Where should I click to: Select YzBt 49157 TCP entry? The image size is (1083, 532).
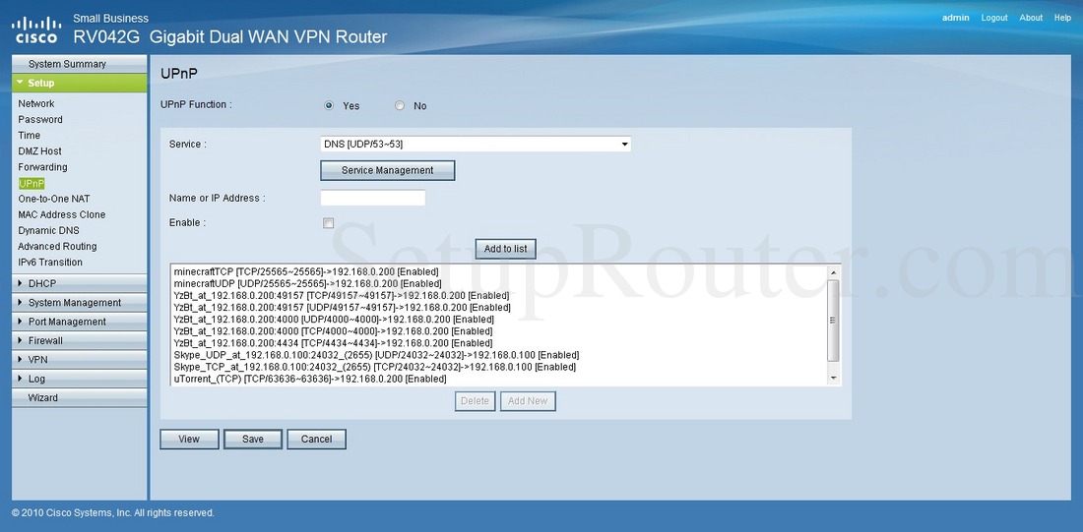(342, 295)
